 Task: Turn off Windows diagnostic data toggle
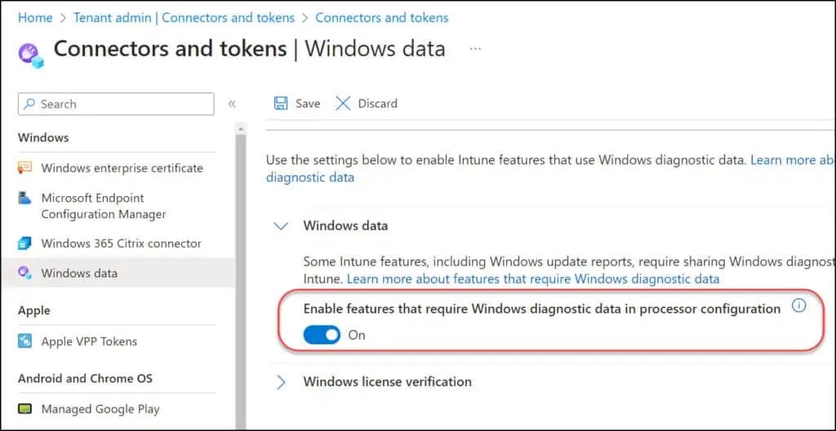[322, 335]
